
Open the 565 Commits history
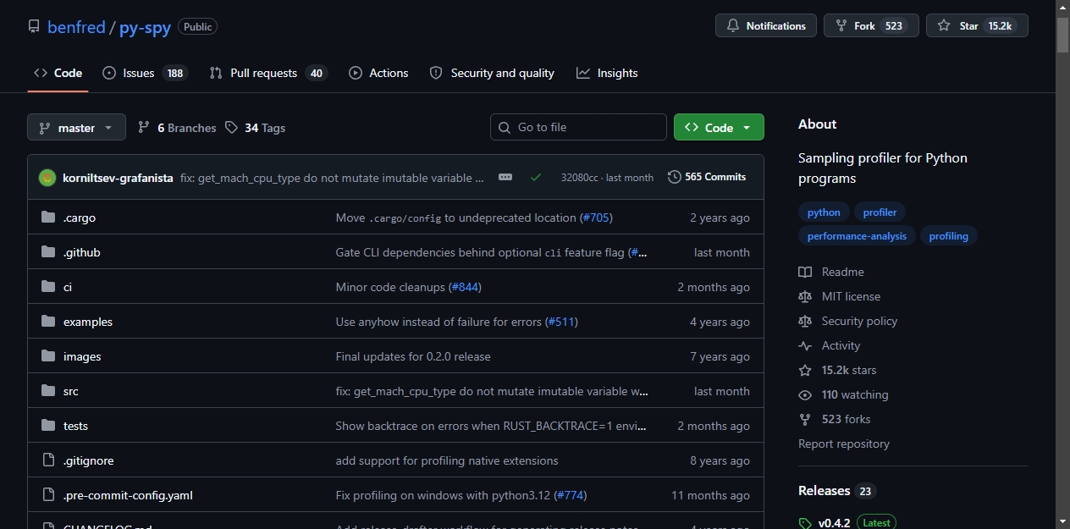(707, 177)
